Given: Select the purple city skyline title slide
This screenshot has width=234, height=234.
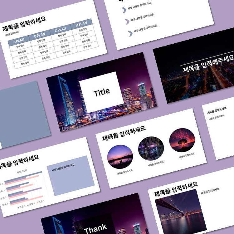Looking at the screenshot, I should 101,92.
